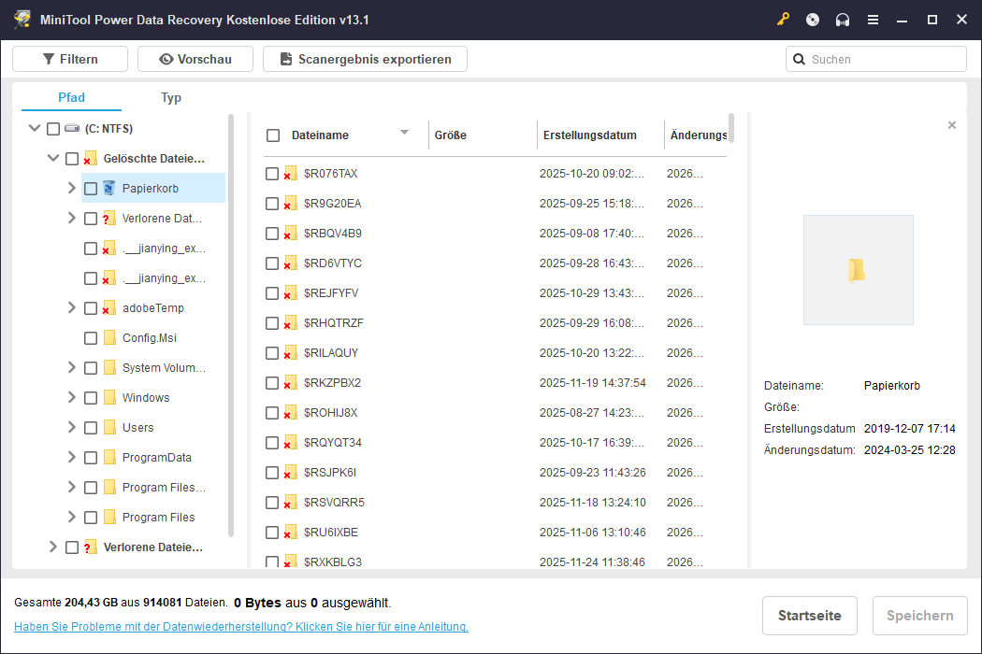The height and width of the screenshot is (654, 982).
Task: Open the hamburger menu icon
Action: point(873,20)
